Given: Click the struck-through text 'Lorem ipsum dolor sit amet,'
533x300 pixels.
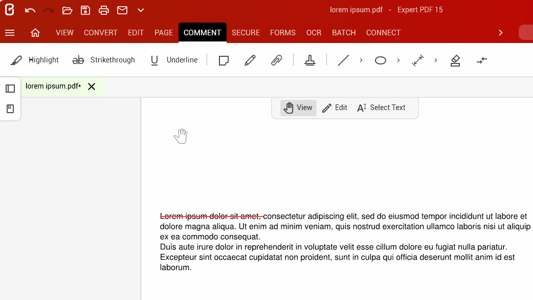Looking at the screenshot, I should (x=210, y=217).
